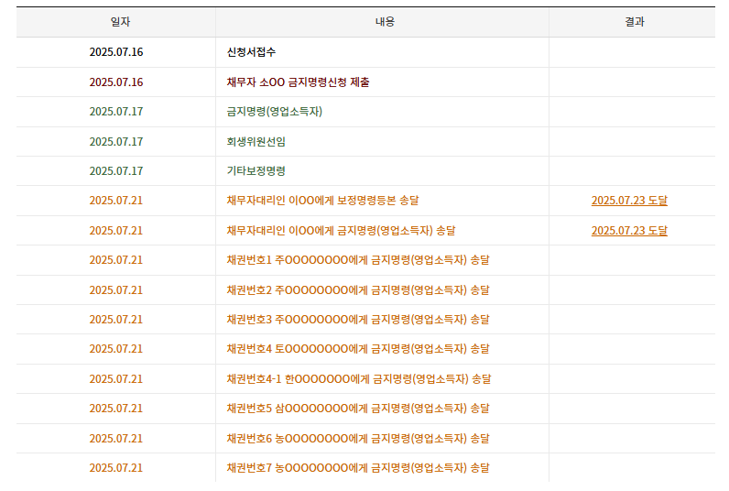Select the 채권번호2 주OOOOOOOO 송달 entry
The height and width of the screenshot is (491, 729).
pyautogui.click(x=358, y=290)
